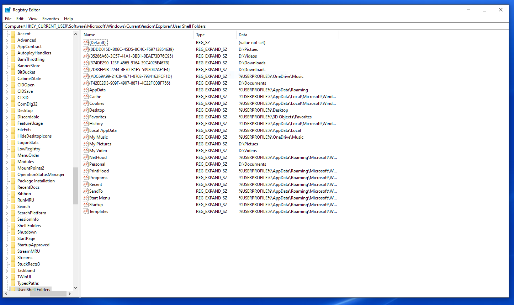Expand the Search key node
This screenshot has height=305, width=514.
(x=7, y=207)
